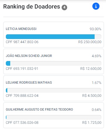Click the 93.00% progress bar
The height and width of the screenshot is (132, 106).
click(53, 37)
